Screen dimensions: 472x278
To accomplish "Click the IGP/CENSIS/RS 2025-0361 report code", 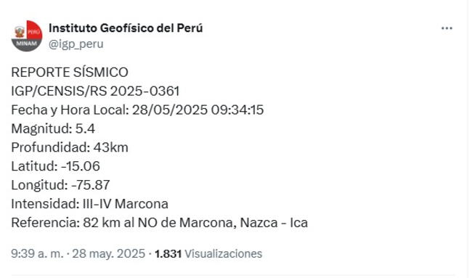I will point(95,91).
